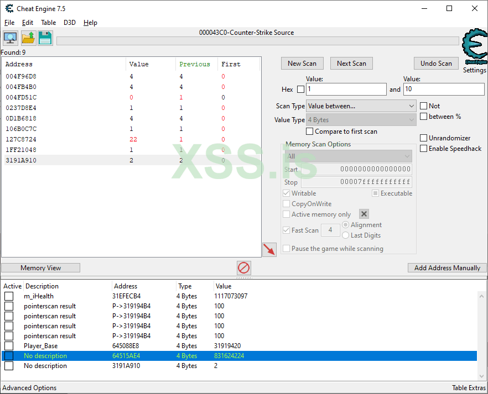
Task: Open the Value Type dropdown
Action: (361, 120)
